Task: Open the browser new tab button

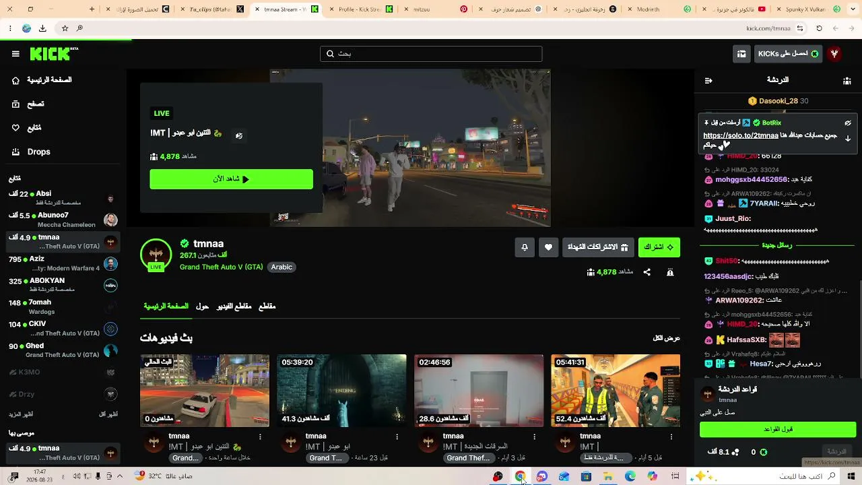Action: click(x=93, y=9)
